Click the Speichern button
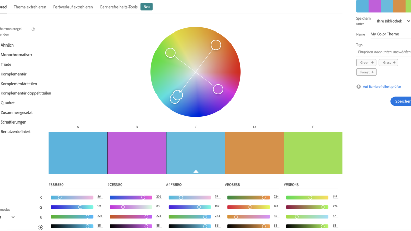Viewport: 411px width, 231px height. point(402,101)
